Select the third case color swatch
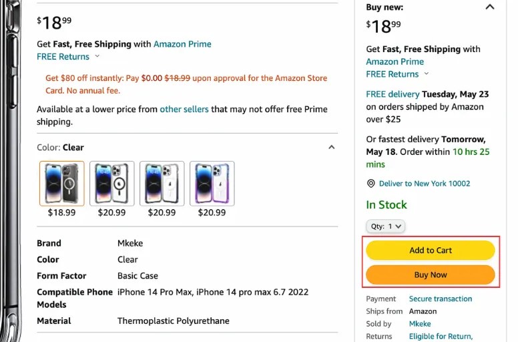The height and width of the screenshot is (342, 518). pyautogui.click(x=162, y=183)
